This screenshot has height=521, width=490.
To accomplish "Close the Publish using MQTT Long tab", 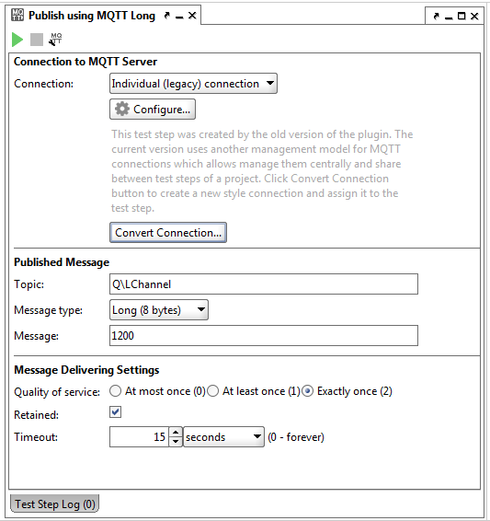I will point(192,16).
